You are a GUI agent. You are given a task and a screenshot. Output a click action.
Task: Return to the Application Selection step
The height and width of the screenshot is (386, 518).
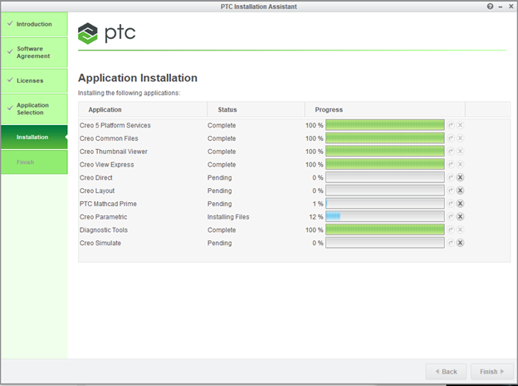(34, 109)
